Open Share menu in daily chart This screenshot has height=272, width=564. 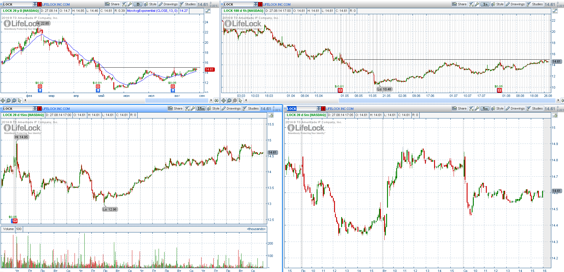pyautogui.click(x=112, y=4)
